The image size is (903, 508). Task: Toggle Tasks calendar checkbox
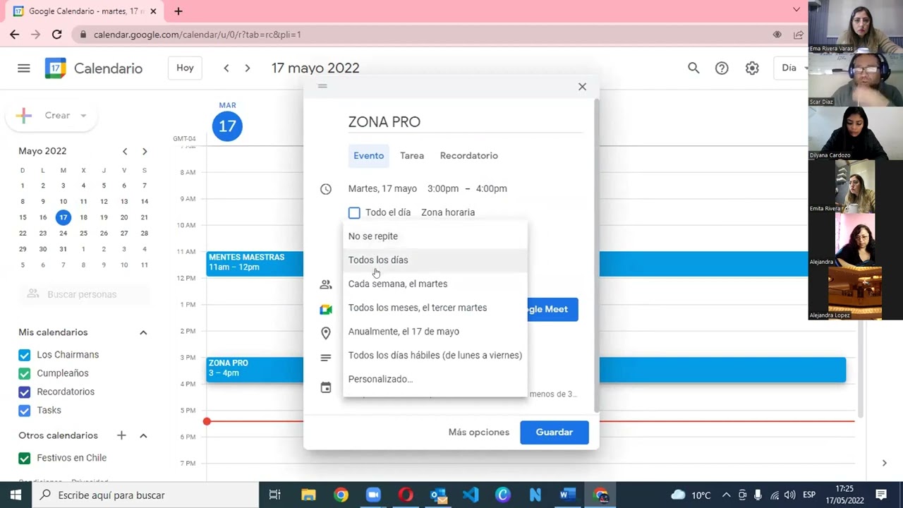pyautogui.click(x=25, y=410)
